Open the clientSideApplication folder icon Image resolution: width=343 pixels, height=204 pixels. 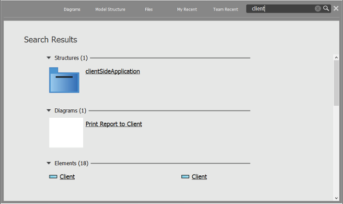click(x=64, y=80)
